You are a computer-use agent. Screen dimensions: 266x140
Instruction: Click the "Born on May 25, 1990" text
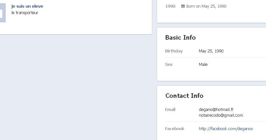coord(206,6)
